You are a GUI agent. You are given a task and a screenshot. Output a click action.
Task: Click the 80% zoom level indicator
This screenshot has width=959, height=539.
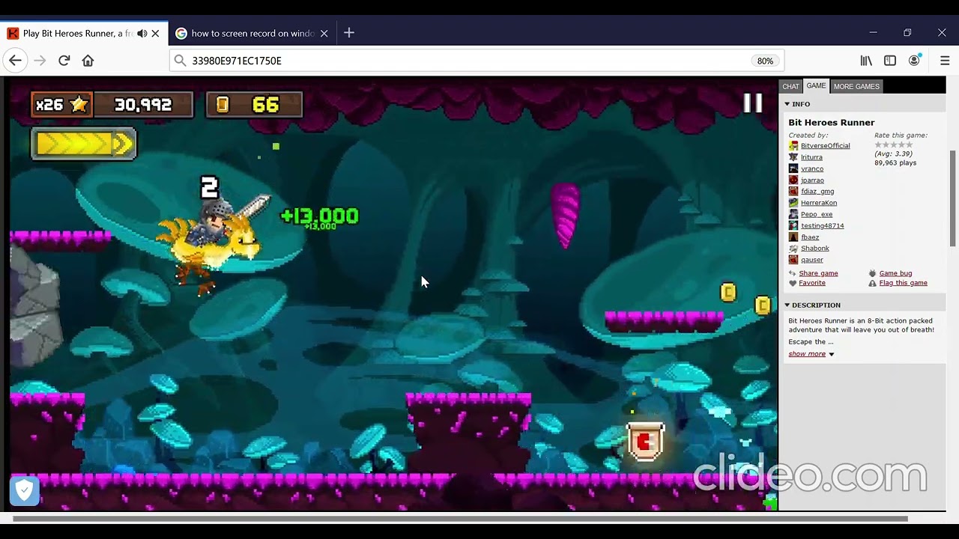(765, 61)
